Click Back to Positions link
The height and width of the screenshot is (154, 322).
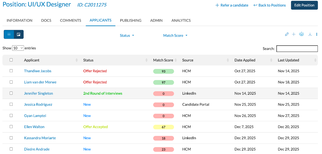pos(270,5)
